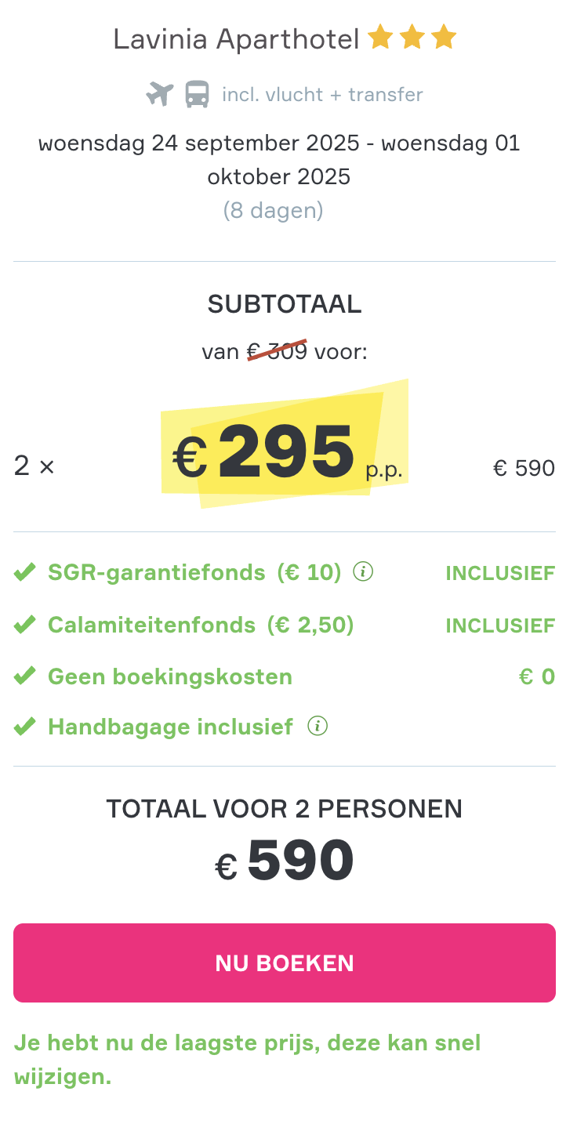Screen dimensions: 577x1124
Task: Click the travel dates text
Action: (x=279, y=160)
